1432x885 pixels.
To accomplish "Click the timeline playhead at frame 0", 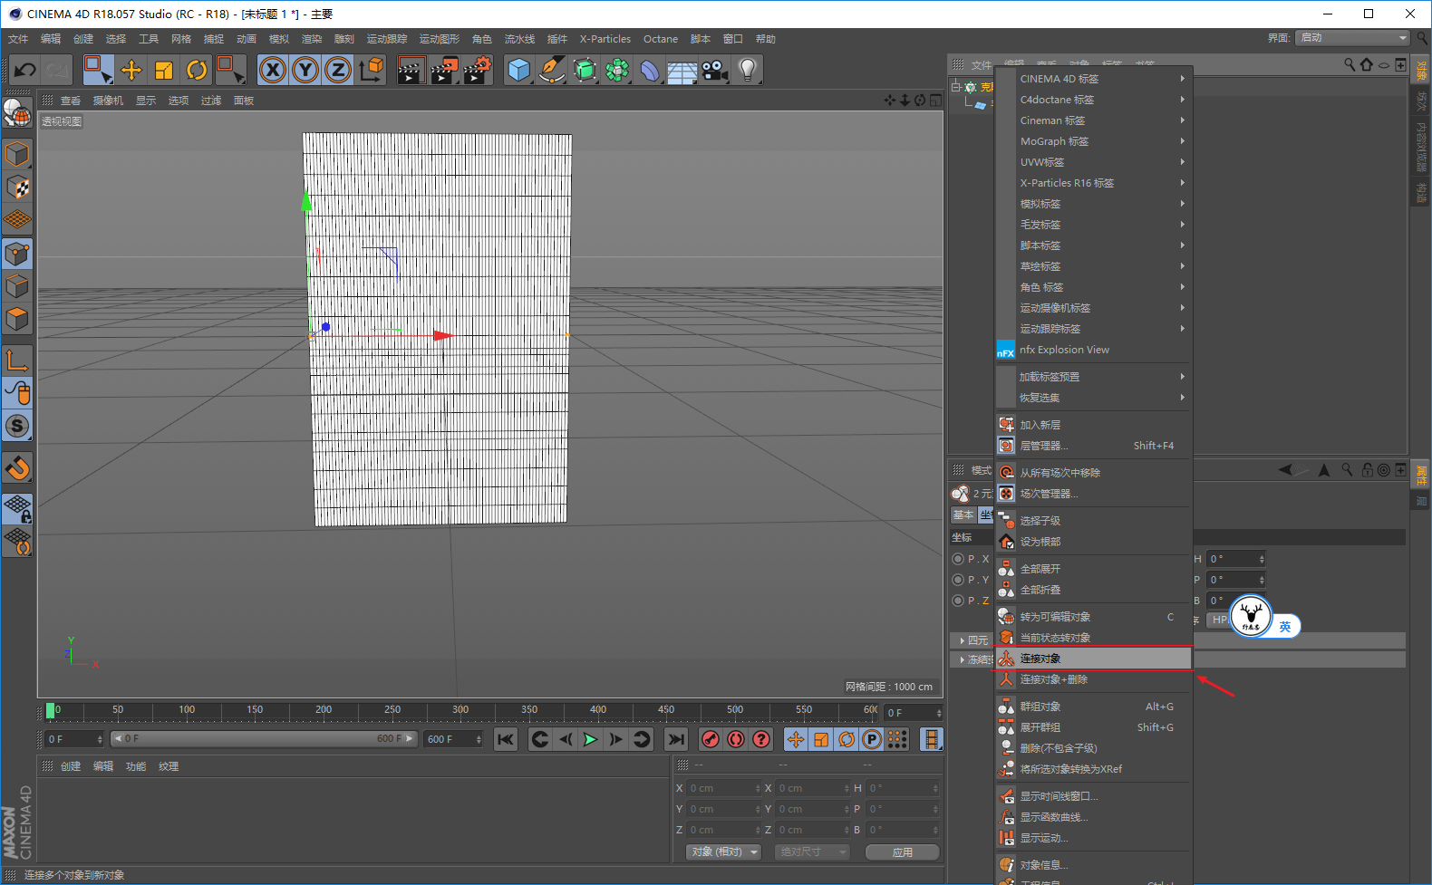I will [51, 711].
